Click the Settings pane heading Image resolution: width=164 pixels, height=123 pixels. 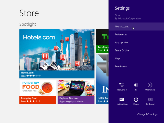pos(122,8)
